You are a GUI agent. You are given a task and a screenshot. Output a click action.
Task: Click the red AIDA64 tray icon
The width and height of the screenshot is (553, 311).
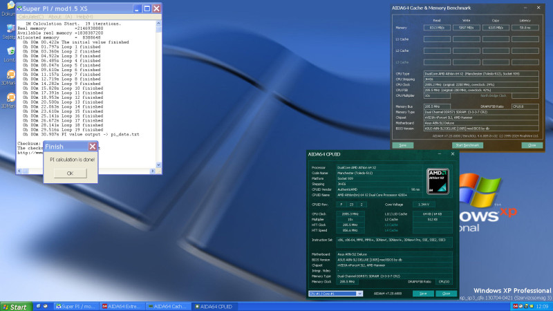click(x=515, y=307)
